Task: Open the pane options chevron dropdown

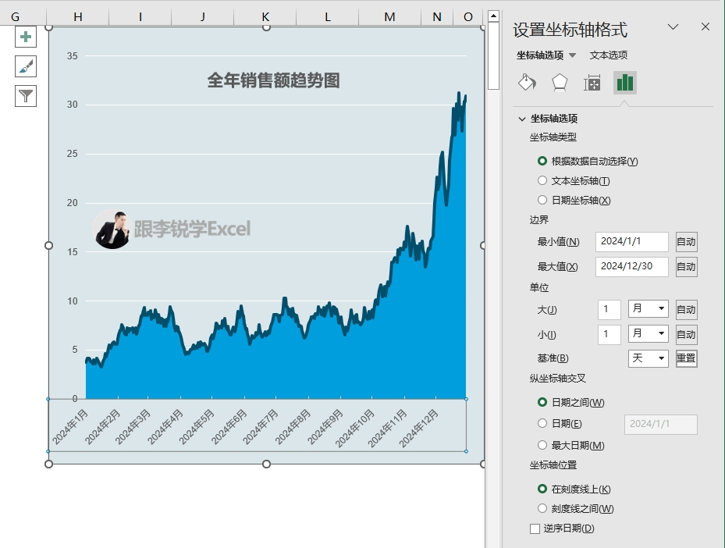Action: [x=673, y=27]
